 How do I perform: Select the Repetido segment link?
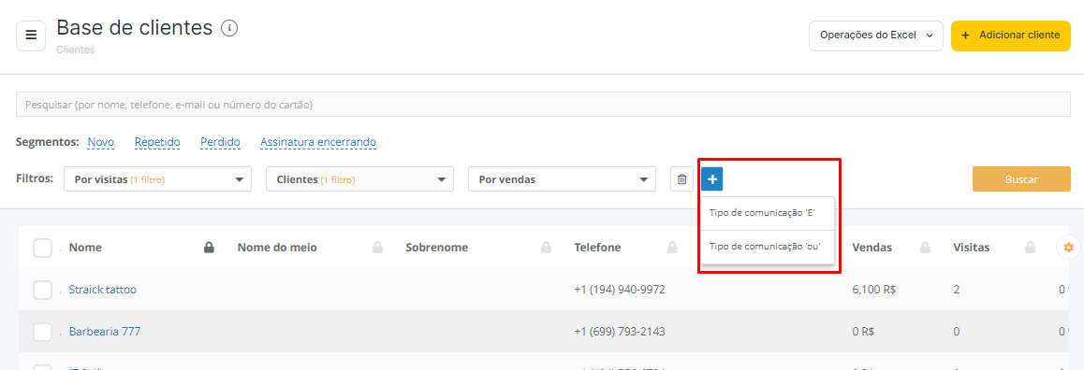157,142
